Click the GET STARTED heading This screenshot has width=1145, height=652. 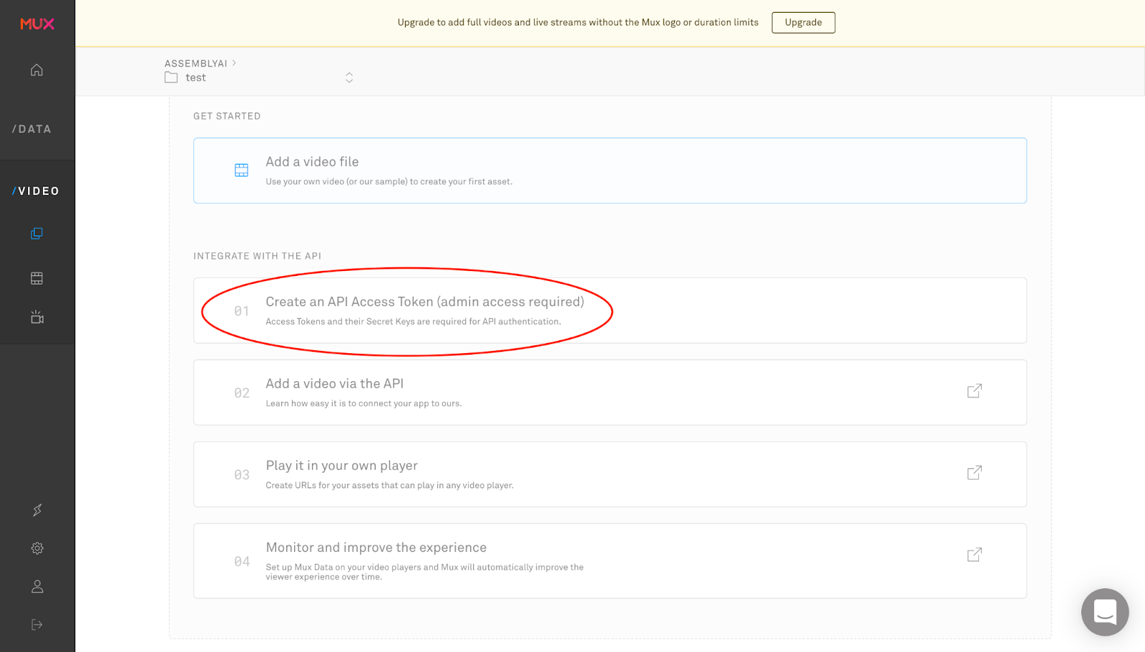pyautogui.click(x=227, y=116)
